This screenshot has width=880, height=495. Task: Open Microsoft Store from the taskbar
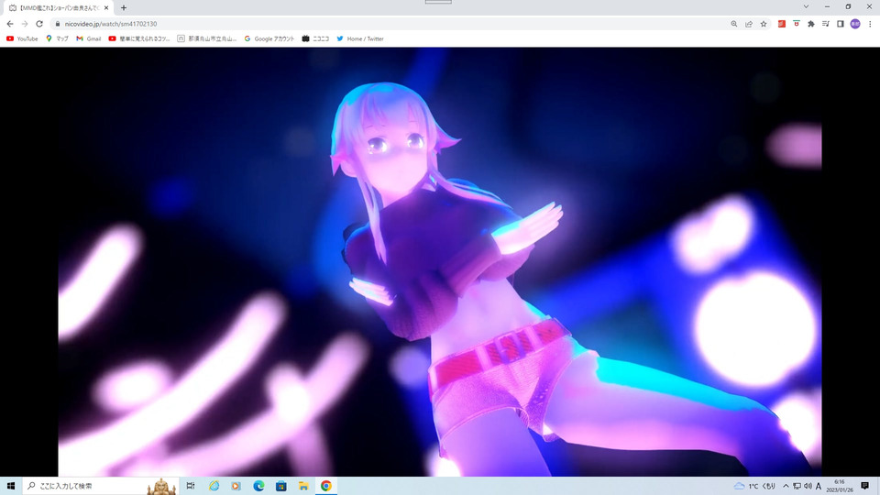click(281, 486)
